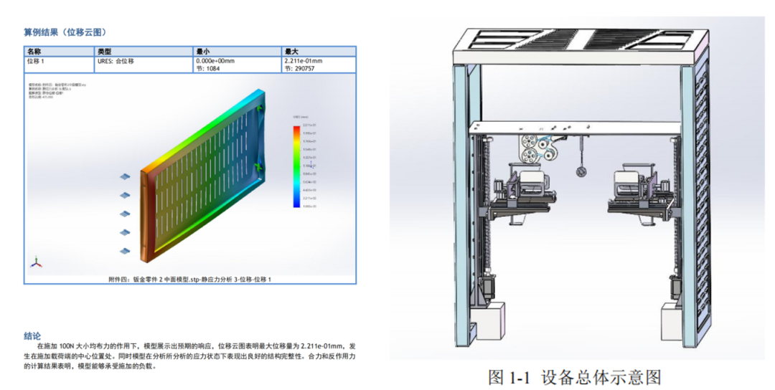Viewport: 775px width, 390px height.
Task: Click the 图 1-1 设备总体示意图 caption
Action: pos(573,376)
